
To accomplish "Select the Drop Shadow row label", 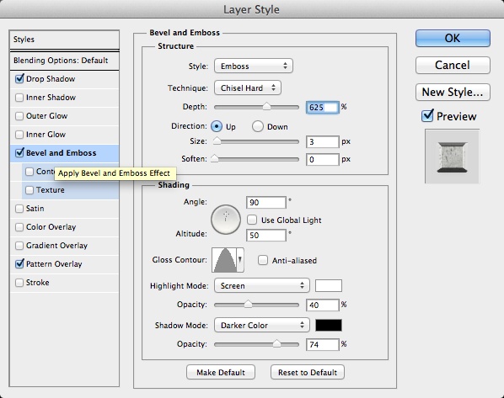I will 51,78.
